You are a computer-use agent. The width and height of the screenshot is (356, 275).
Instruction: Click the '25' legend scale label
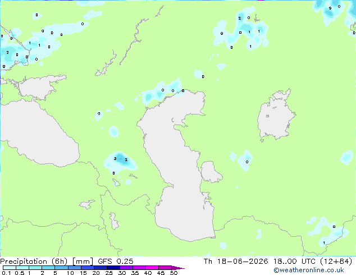coord(109,273)
